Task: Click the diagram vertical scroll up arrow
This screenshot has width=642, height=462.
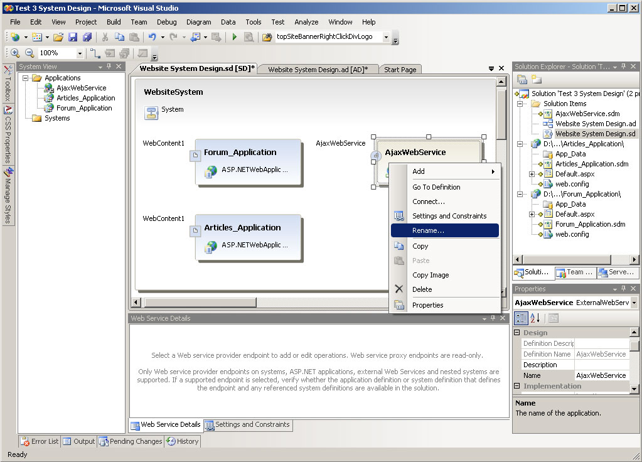Action: 501,82
